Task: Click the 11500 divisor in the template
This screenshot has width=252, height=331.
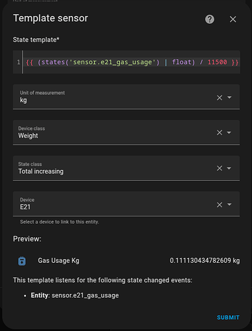Action: (217, 62)
